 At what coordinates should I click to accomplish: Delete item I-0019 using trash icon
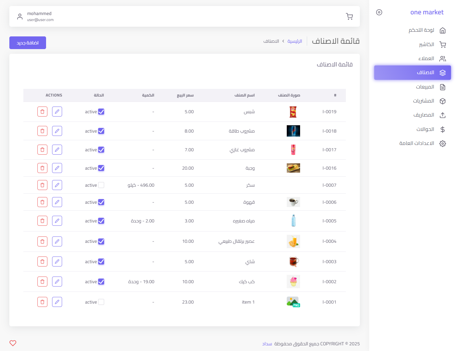(x=42, y=112)
